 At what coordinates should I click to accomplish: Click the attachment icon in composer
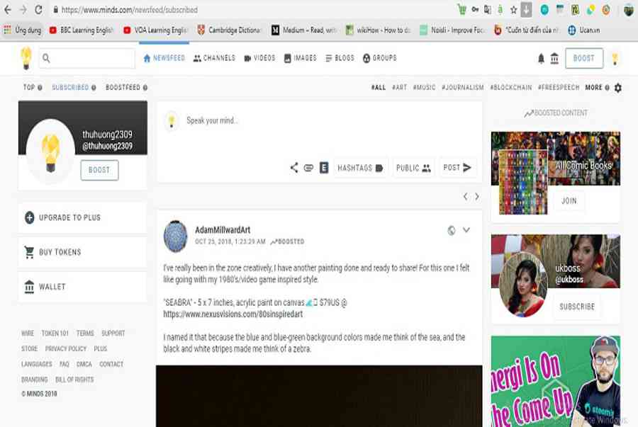308,168
